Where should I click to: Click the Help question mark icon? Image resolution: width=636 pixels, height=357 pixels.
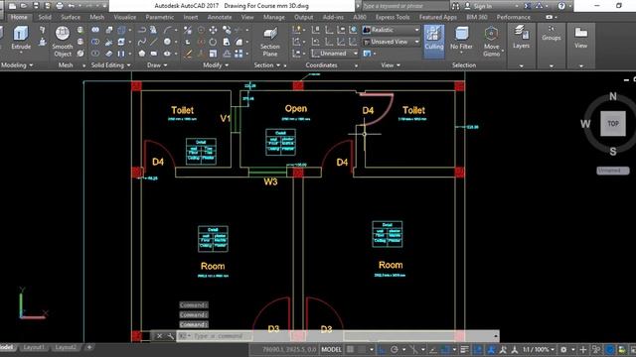[561, 6]
